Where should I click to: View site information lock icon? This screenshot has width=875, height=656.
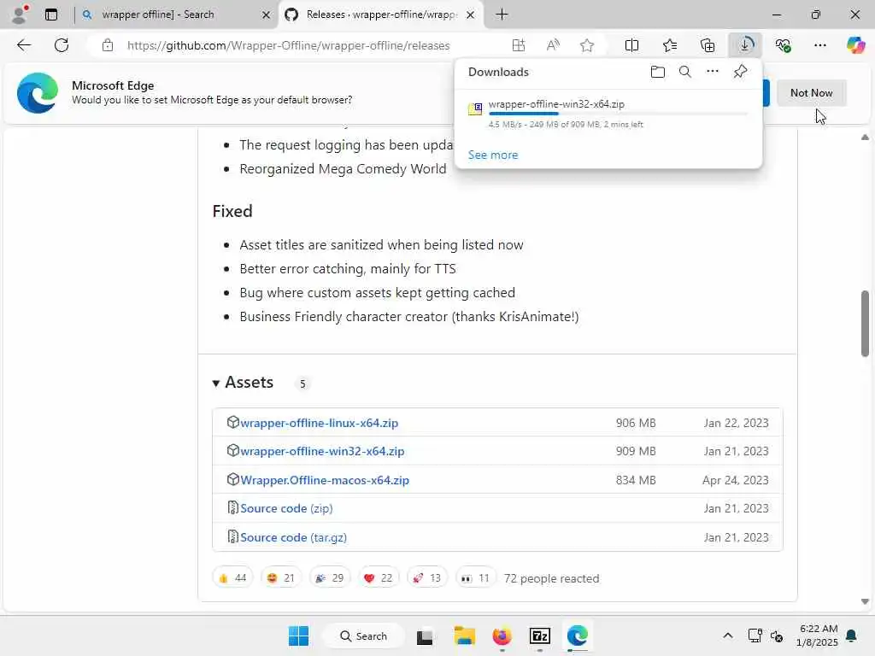[108, 45]
